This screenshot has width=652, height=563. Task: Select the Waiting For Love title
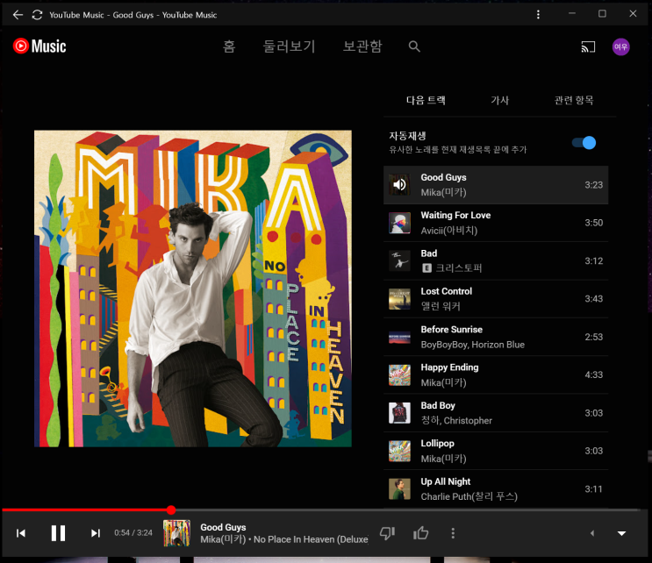[x=455, y=215]
